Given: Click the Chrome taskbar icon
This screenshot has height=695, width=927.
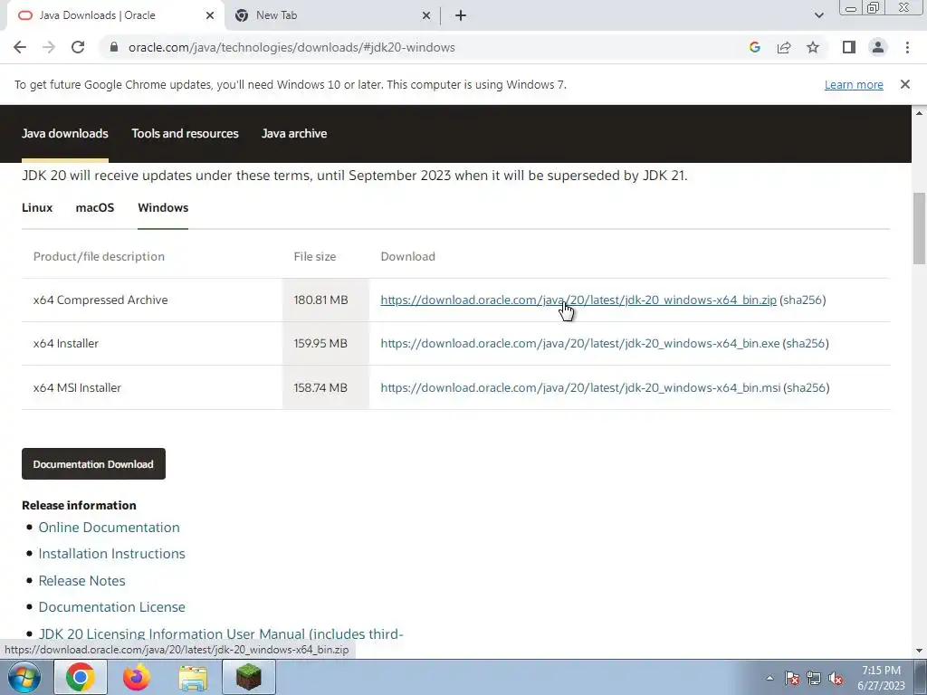Looking at the screenshot, I should 81,677.
